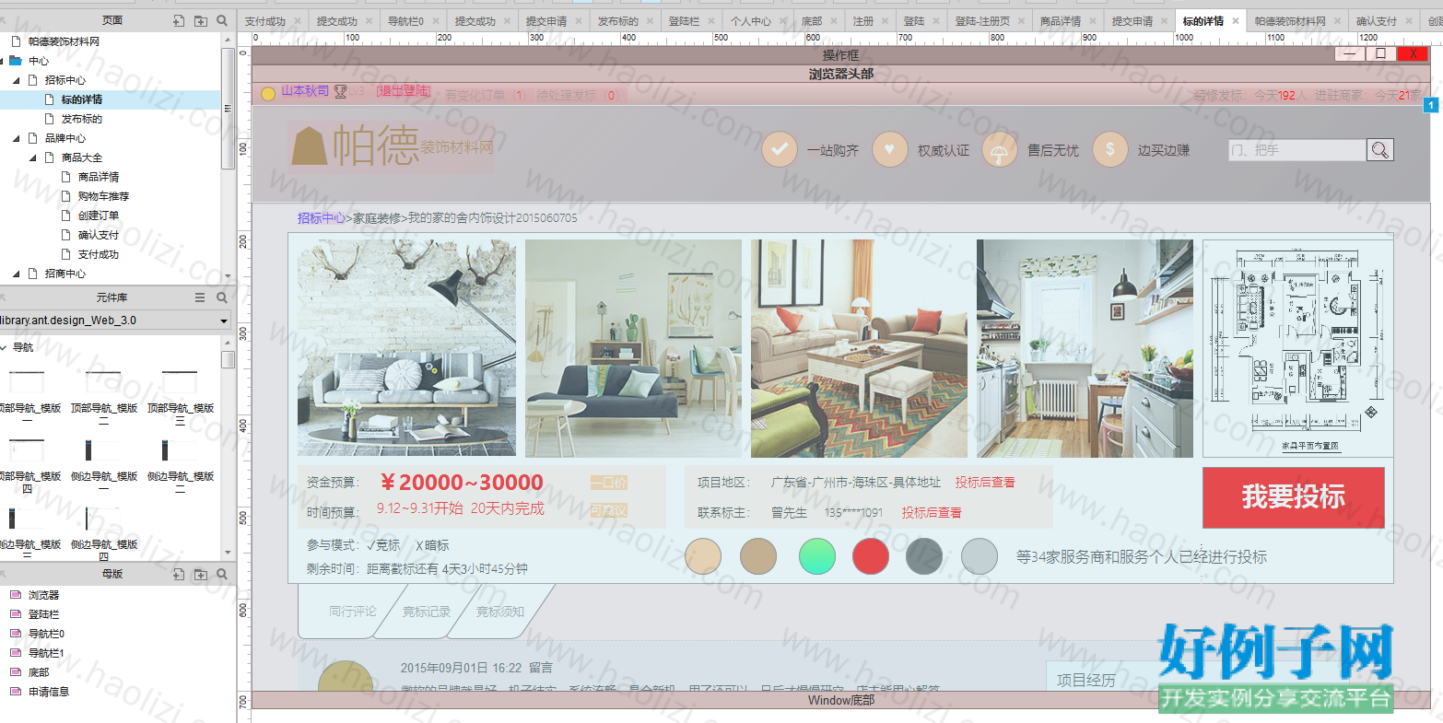Add a new master in the 母版 panel
The height and width of the screenshot is (723, 1443).
coord(179,574)
